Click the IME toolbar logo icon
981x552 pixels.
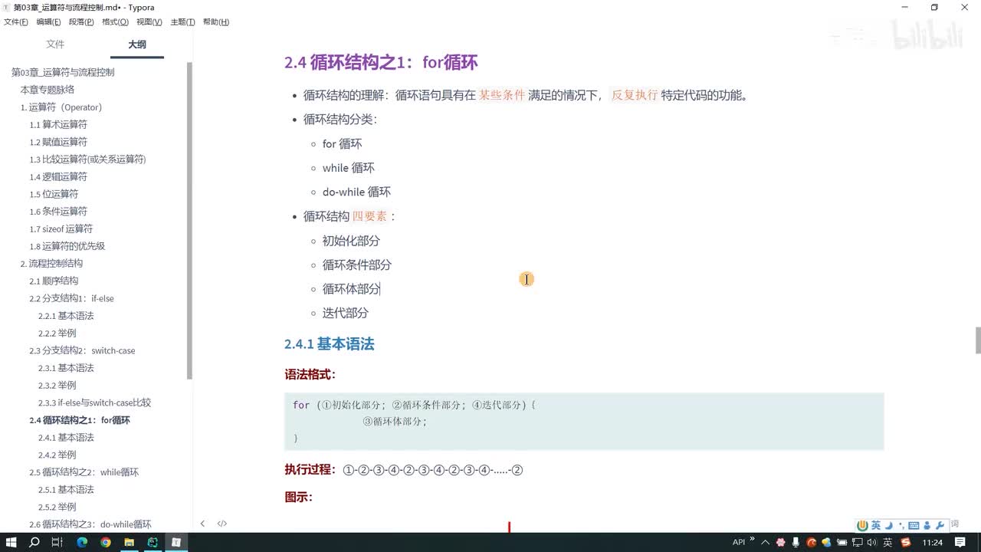[x=863, y=525]
